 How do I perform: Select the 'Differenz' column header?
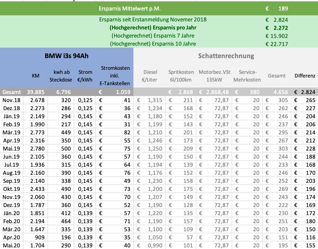click(x=305, y=75)
